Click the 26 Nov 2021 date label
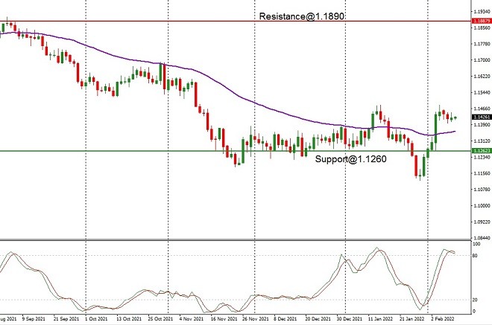492x325 pixels. [x=256, y=319]
